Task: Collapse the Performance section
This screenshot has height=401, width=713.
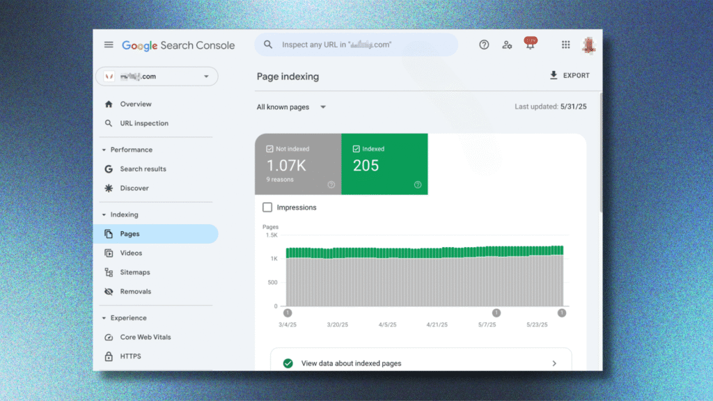Action: (x=104, y=150)
